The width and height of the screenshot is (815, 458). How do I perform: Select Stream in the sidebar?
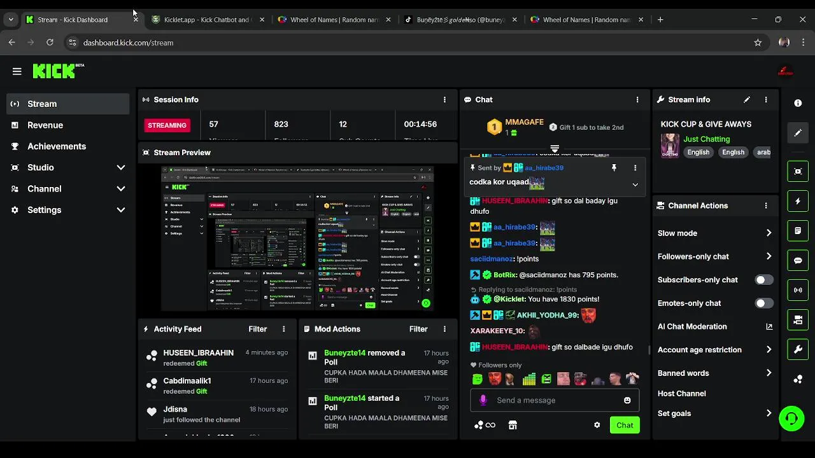67,104
